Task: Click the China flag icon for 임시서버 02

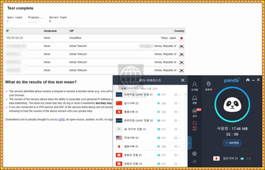Action: [119, 103]
